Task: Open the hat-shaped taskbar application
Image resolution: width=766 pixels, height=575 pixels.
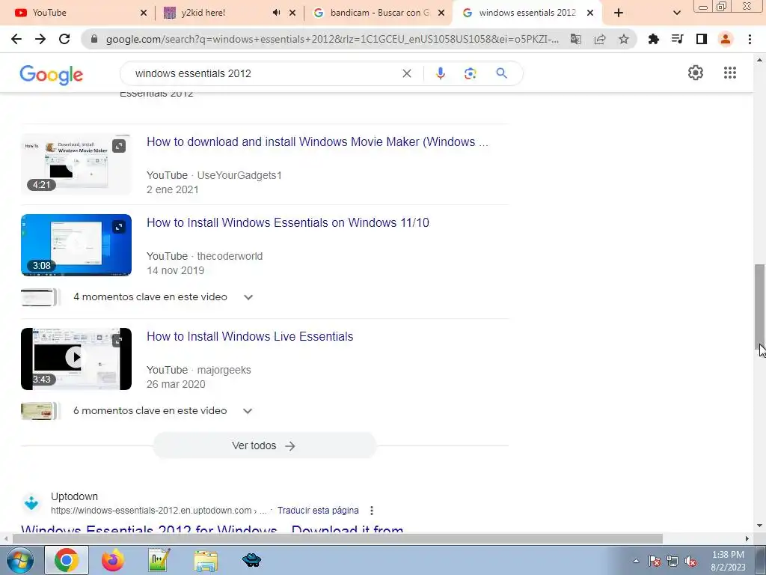Action: (251, 560)
